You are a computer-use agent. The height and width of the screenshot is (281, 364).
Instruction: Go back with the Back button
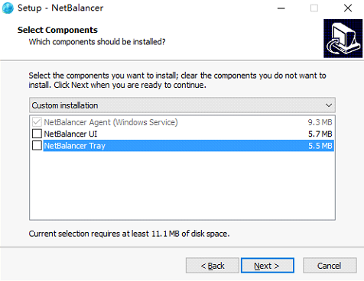pos(213,266)
